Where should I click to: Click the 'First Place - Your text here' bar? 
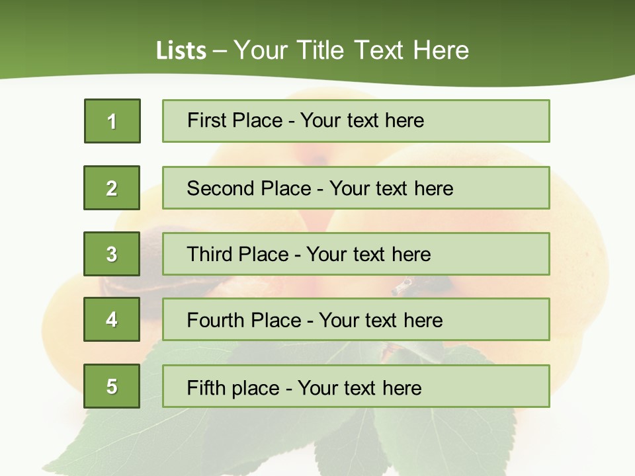click(356, 121)
